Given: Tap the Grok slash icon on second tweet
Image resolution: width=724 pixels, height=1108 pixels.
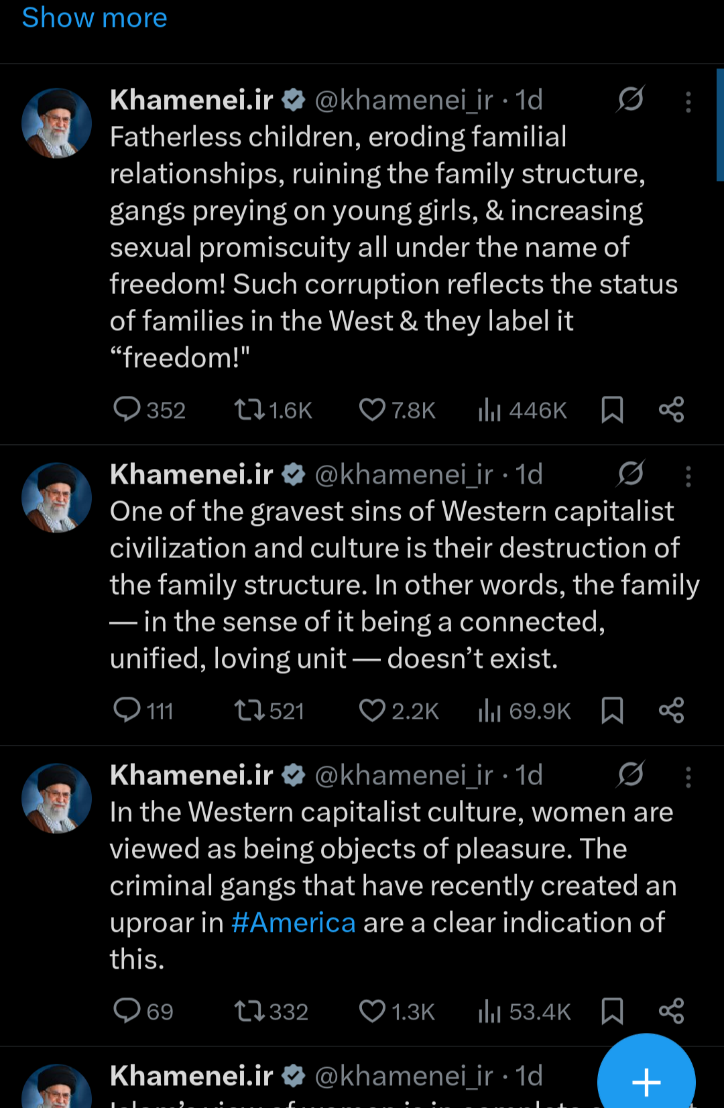Looking at the screenshot, I should pos(631,474).
